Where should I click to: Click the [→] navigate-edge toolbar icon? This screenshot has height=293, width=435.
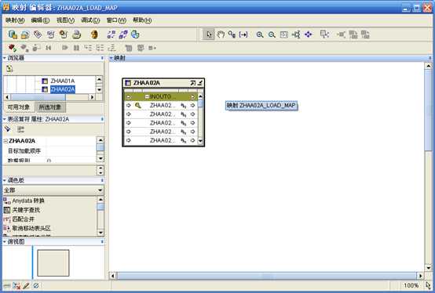click(x=243, y=34)
